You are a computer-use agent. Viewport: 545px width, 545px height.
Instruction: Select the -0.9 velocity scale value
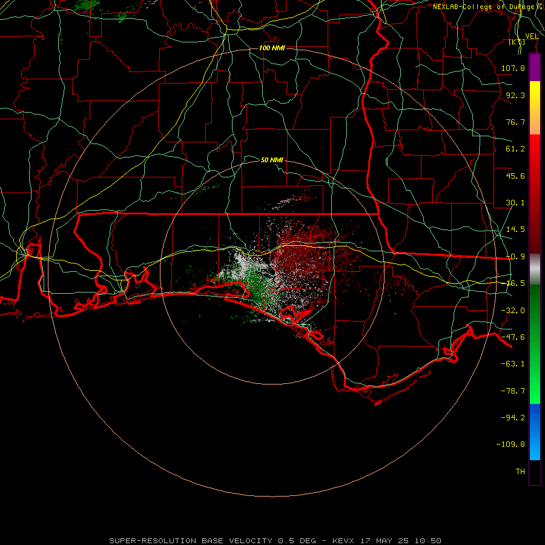515,257
